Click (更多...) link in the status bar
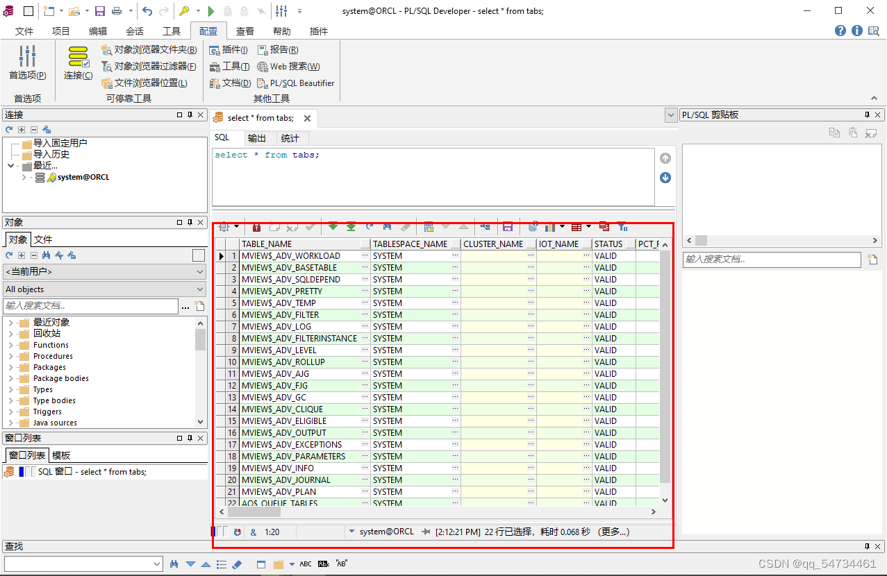 point(613,532)
